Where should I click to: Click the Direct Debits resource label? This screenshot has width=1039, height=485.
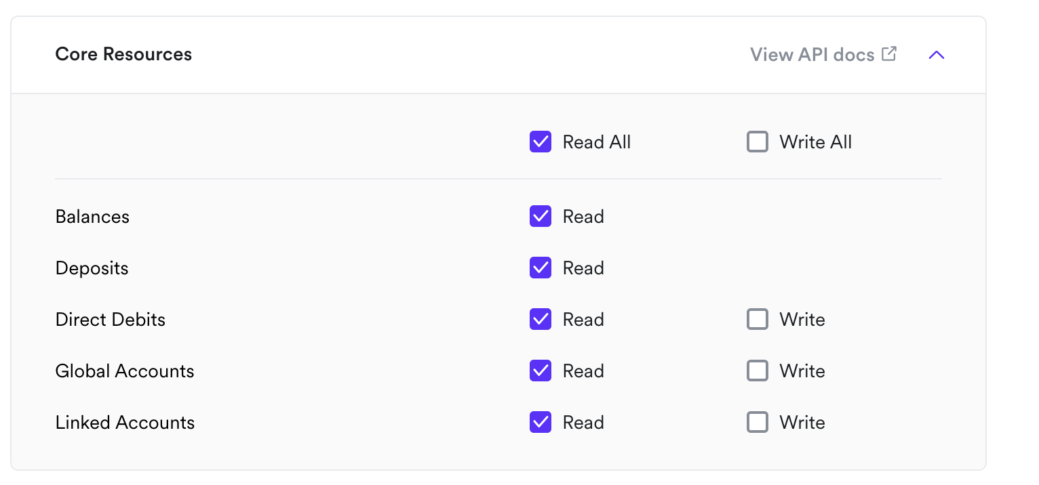[x=111, y=320]
